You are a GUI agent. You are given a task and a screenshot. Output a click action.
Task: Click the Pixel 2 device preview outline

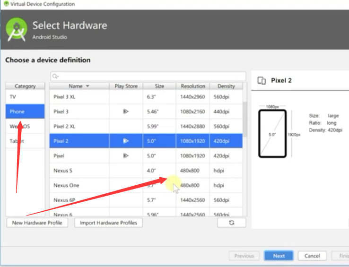tap(272, 133)
